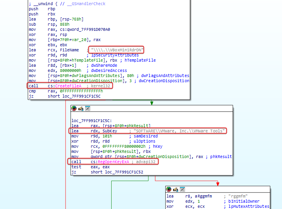This screenshot has width=282, height=209.
Task: Click the group nodes icon in the aRggmfm block
Action: click(x=182, y=189)
